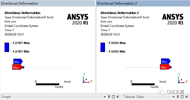Viewport: 190px width, 100px height.
Task: Click the -1.6181 Max legend value
Action: [21, 43]
